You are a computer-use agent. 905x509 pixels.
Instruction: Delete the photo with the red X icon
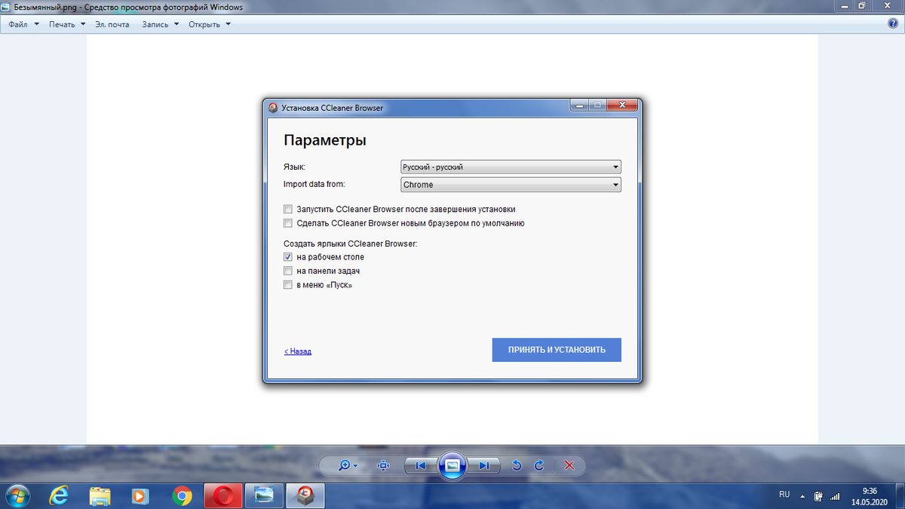(569, 465)
